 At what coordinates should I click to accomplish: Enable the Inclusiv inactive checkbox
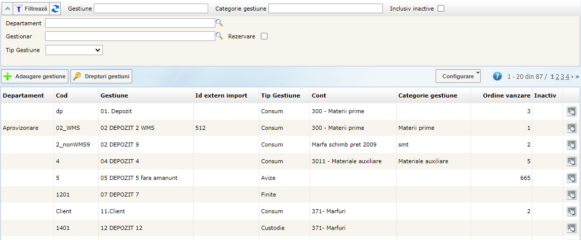441,9
